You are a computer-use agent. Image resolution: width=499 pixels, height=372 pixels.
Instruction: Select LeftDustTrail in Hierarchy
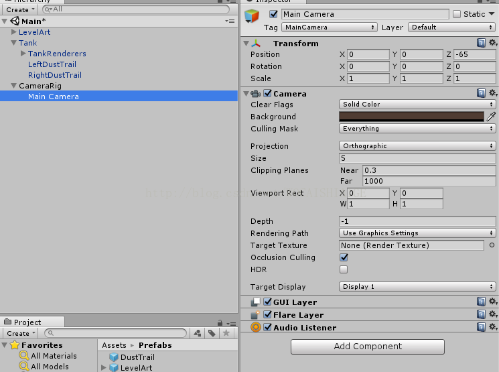(52, 64)
